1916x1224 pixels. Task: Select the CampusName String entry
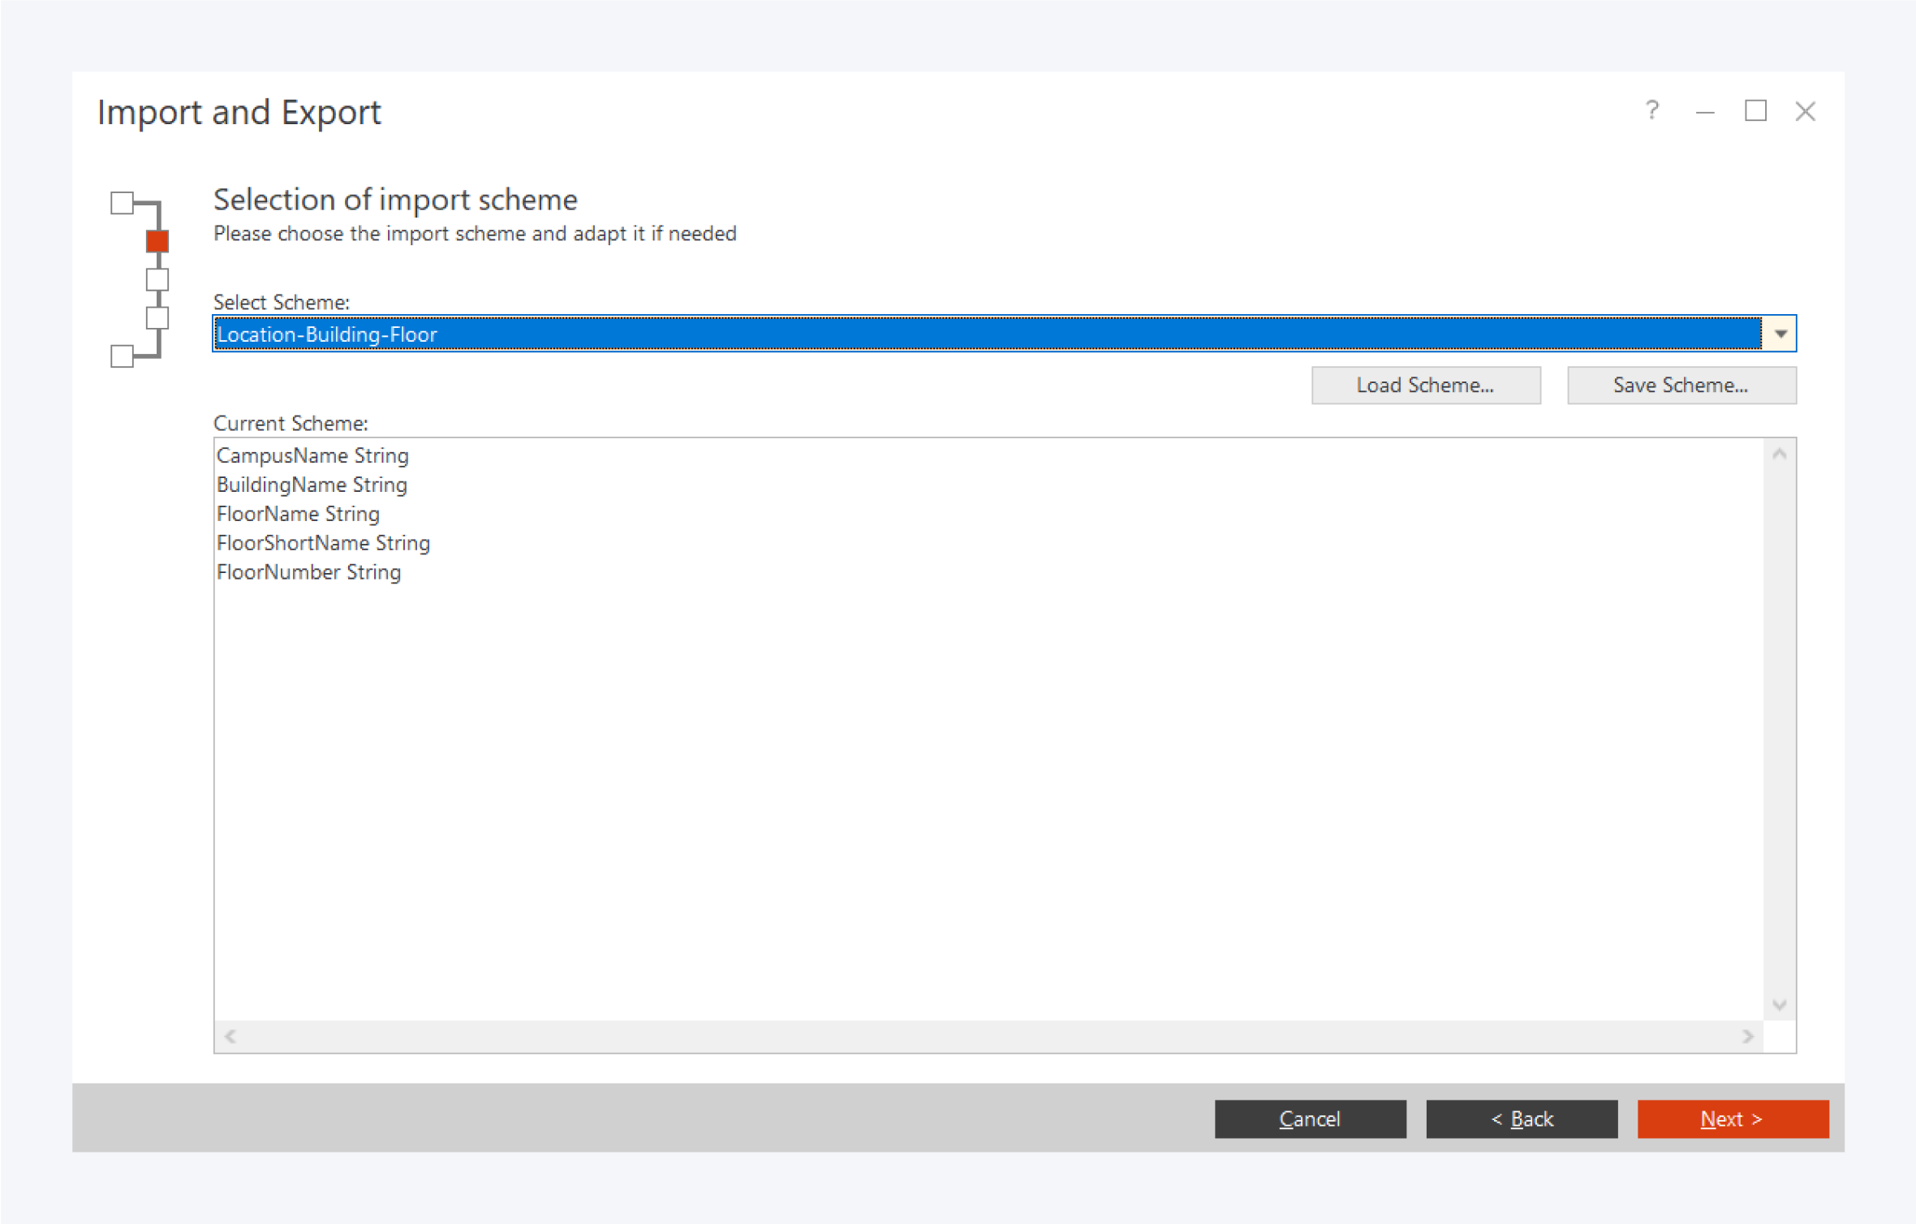[x=312, y=455]
